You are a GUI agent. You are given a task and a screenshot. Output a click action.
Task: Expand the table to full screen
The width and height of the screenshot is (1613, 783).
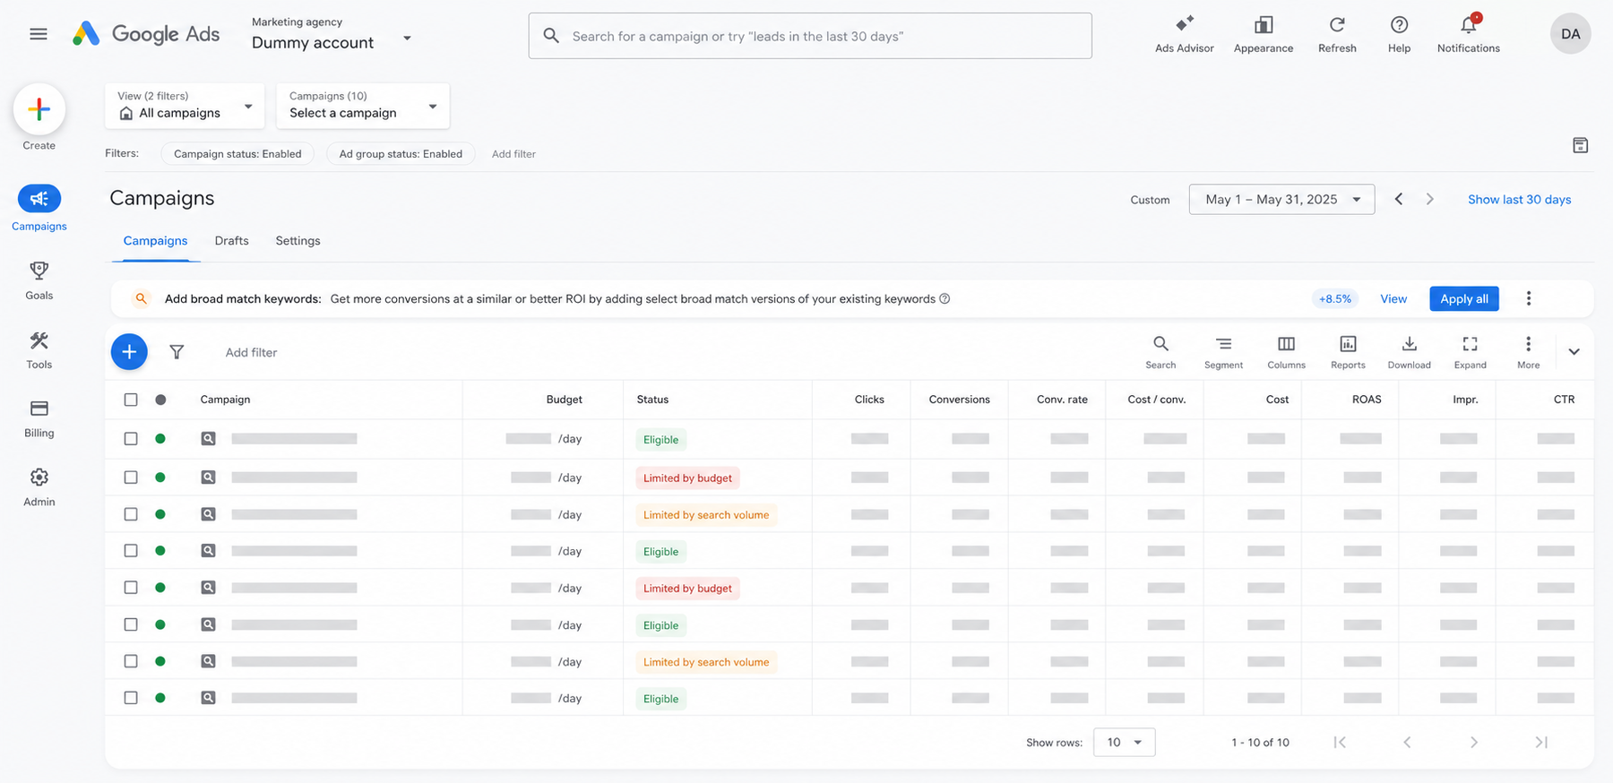tap(1470, 351)
